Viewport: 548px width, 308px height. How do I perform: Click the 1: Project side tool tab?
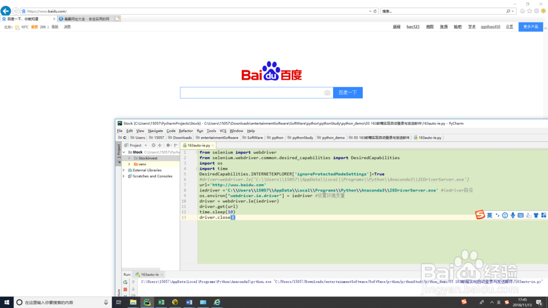(119, 153)
